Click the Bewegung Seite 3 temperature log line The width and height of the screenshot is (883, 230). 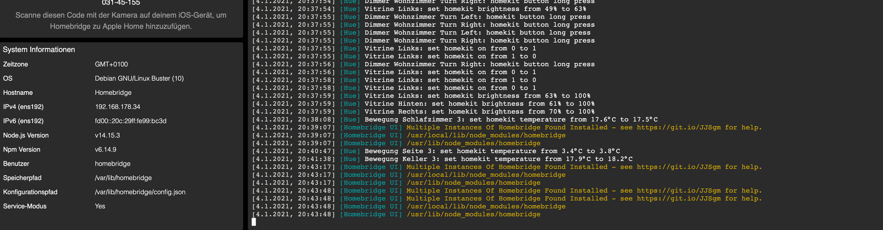pos(492,151)
